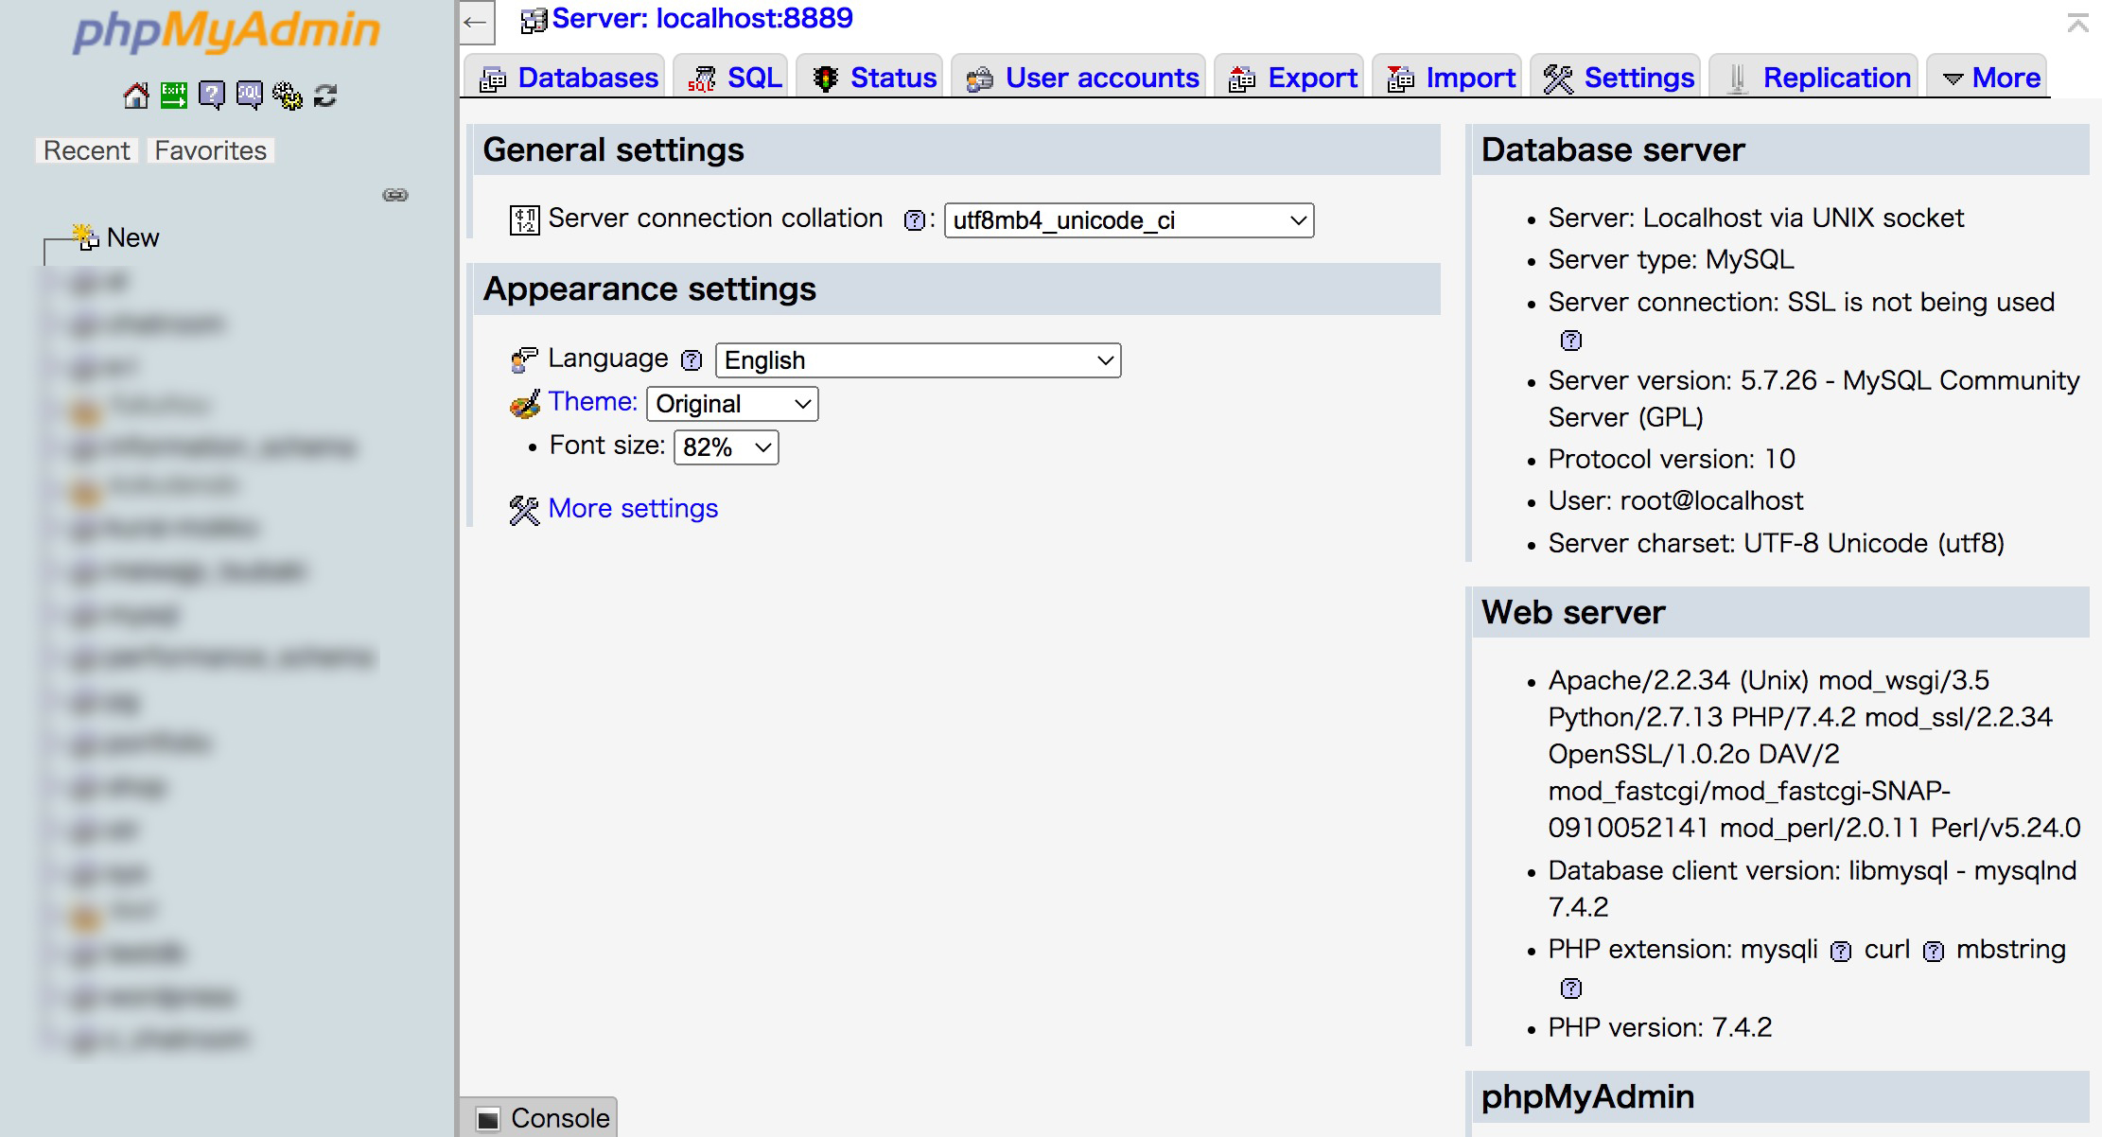Click help icon next to connection collation
Image resolution: width=2102 pixels, height=1137 pixels.
(914, 220)
